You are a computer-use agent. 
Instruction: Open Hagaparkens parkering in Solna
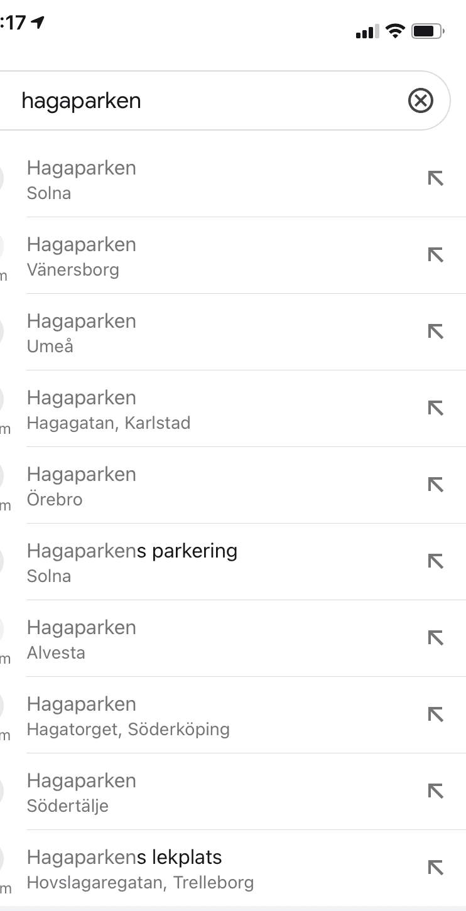coord(188,563)
